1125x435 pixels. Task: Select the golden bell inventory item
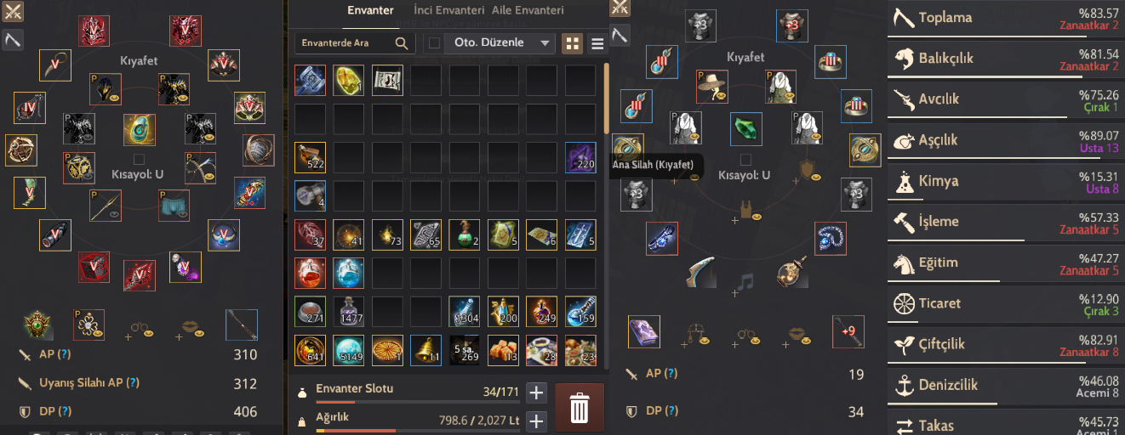(425, 350)
